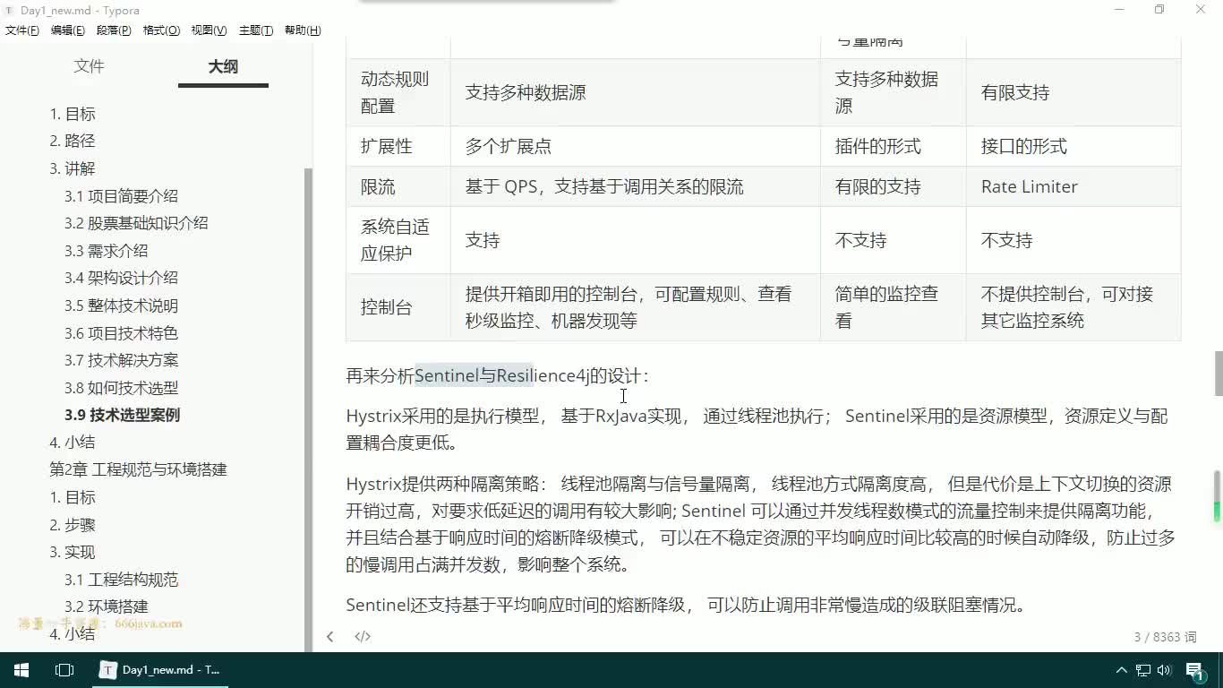This screenshot has height=688, width=1223.
Task: Click paragraph starting Hystrix采用的是执行模型
Action: coord(757,429)
